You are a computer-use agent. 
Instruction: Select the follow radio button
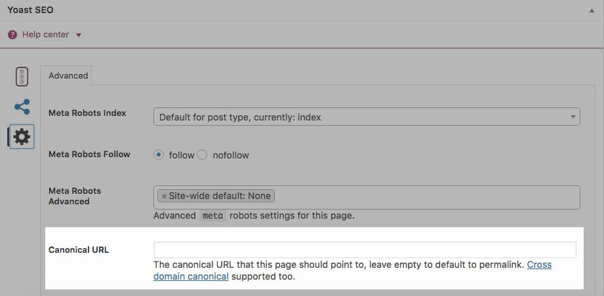point(159,155)
